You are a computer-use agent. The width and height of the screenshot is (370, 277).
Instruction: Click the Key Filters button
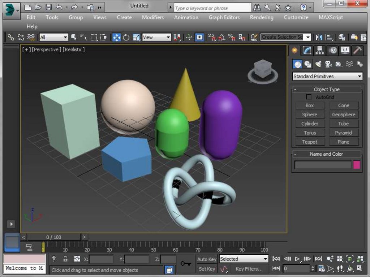249,269
